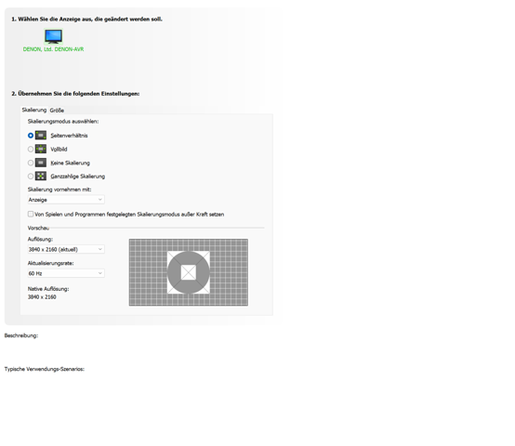Click the DENON, Ltd. DENON-AVR label
The height and width of the screenshot is (446, 515).
pos(53,49)
